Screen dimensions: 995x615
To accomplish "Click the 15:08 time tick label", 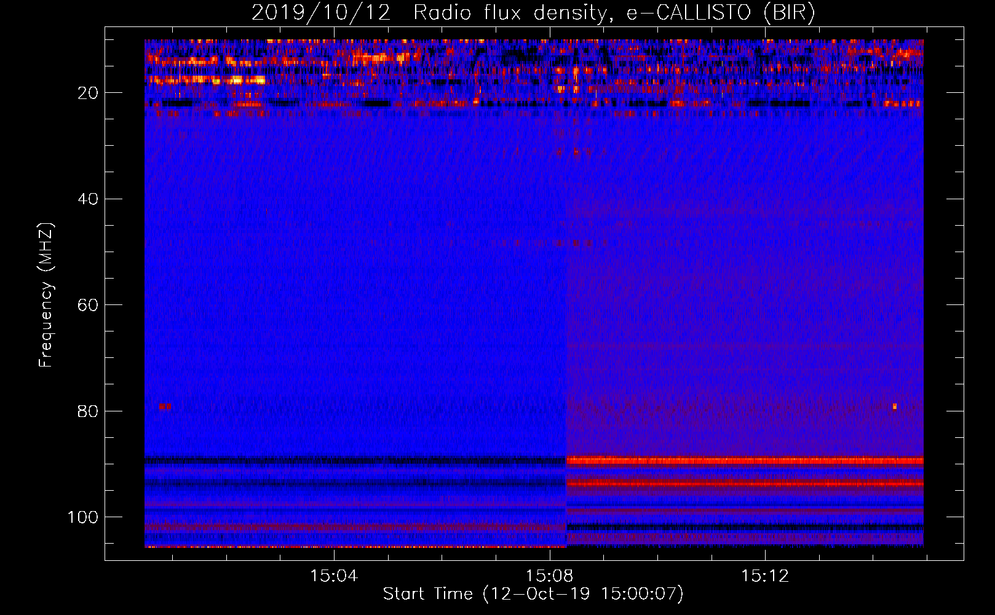I will [549, 576].
